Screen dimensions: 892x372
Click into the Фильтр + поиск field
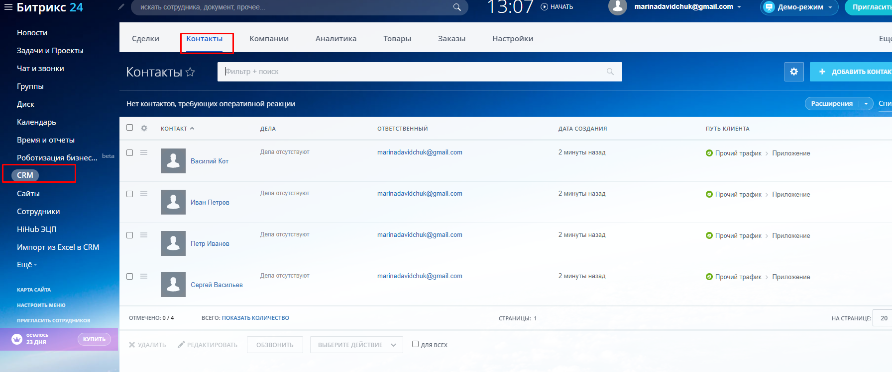413,72
